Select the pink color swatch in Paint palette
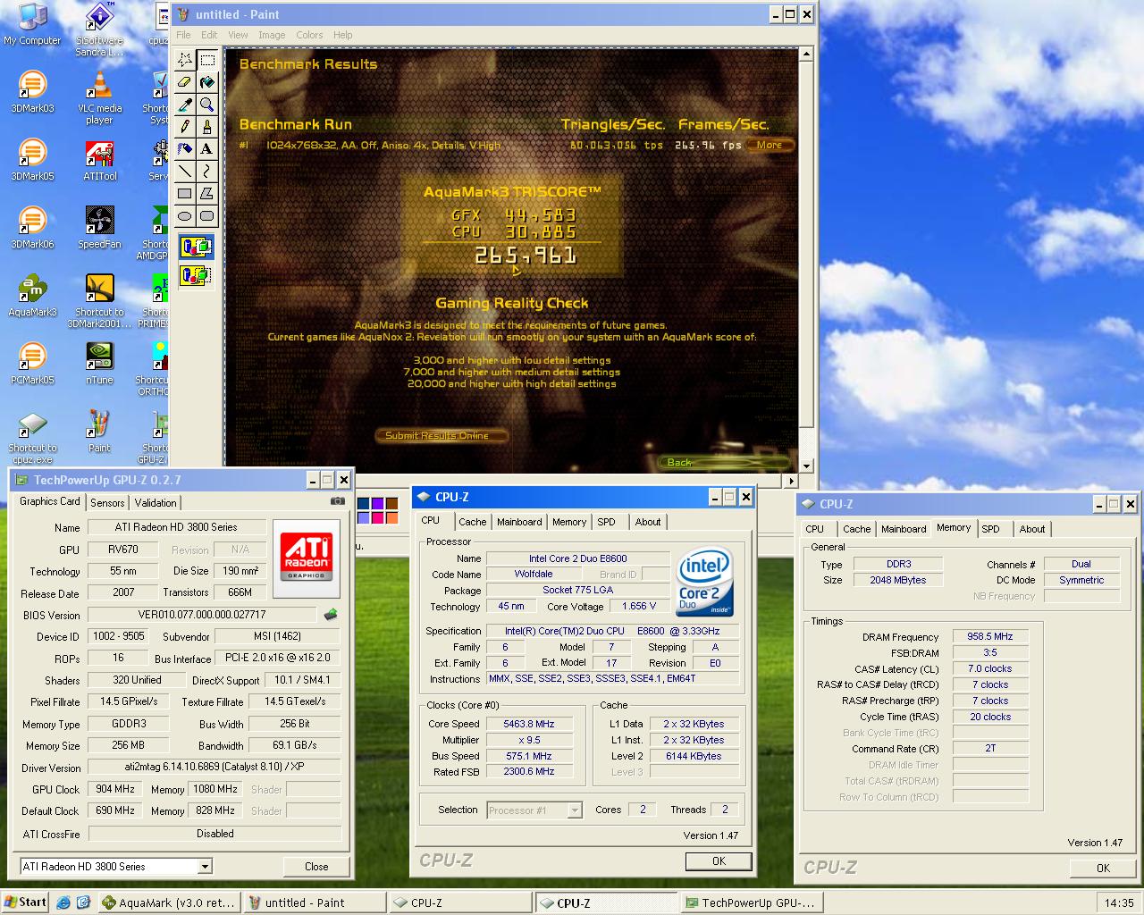The width and height of the screenshot is (1144, 915). 377,517
